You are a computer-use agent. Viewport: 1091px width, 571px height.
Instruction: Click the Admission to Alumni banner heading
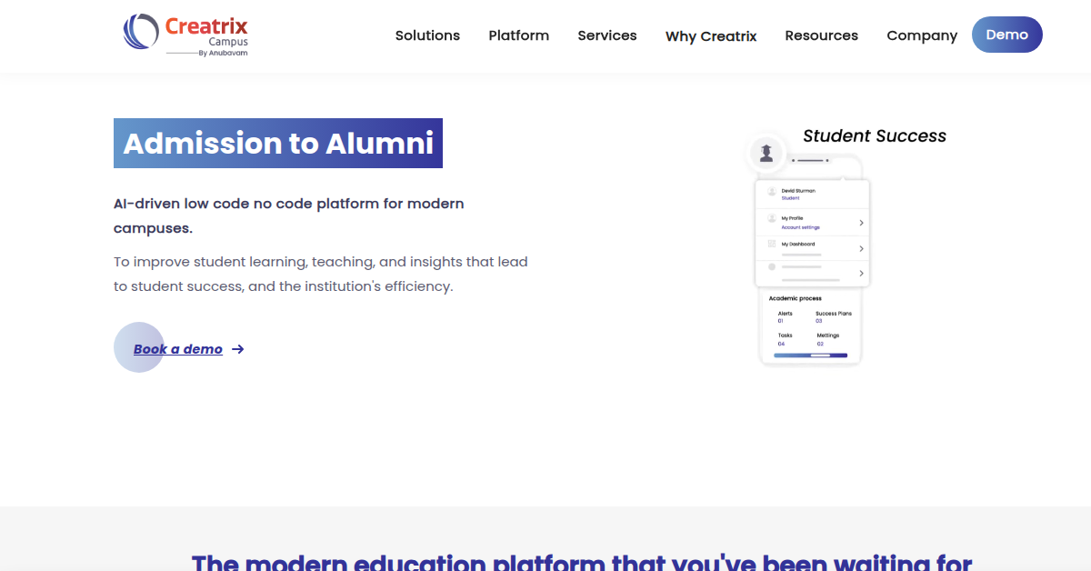[x=278, y=144]
